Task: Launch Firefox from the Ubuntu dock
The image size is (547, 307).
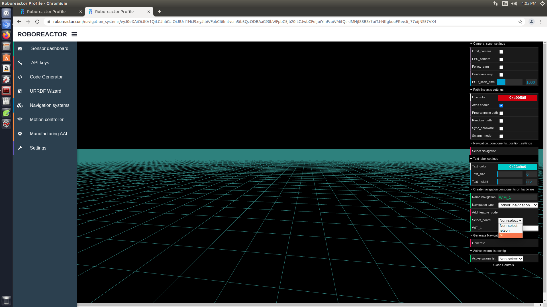Action: coord(6,35)
